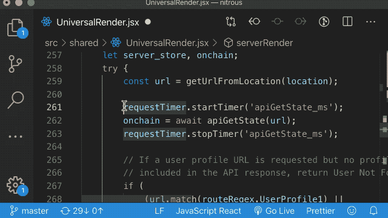Open the feedback smiley icon

tap(352, 211)
